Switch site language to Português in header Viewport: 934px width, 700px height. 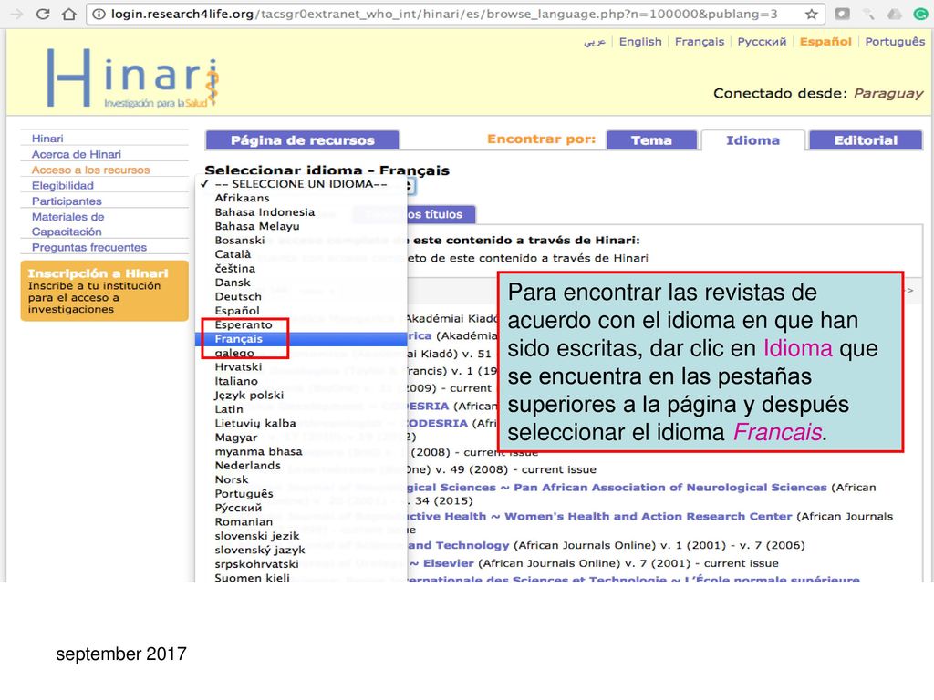click(895, 42)
